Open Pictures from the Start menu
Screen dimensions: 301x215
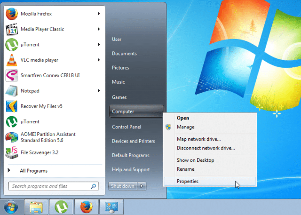tap(120, 68)
